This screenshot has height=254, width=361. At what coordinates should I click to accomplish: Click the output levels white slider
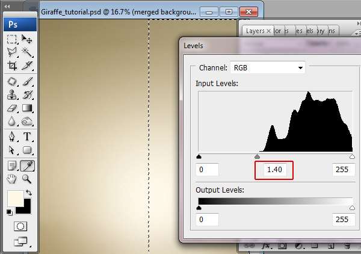[x=352, y=208]
